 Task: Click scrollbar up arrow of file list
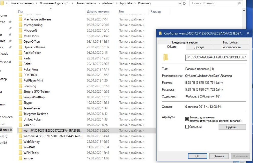tap(244, 11)
